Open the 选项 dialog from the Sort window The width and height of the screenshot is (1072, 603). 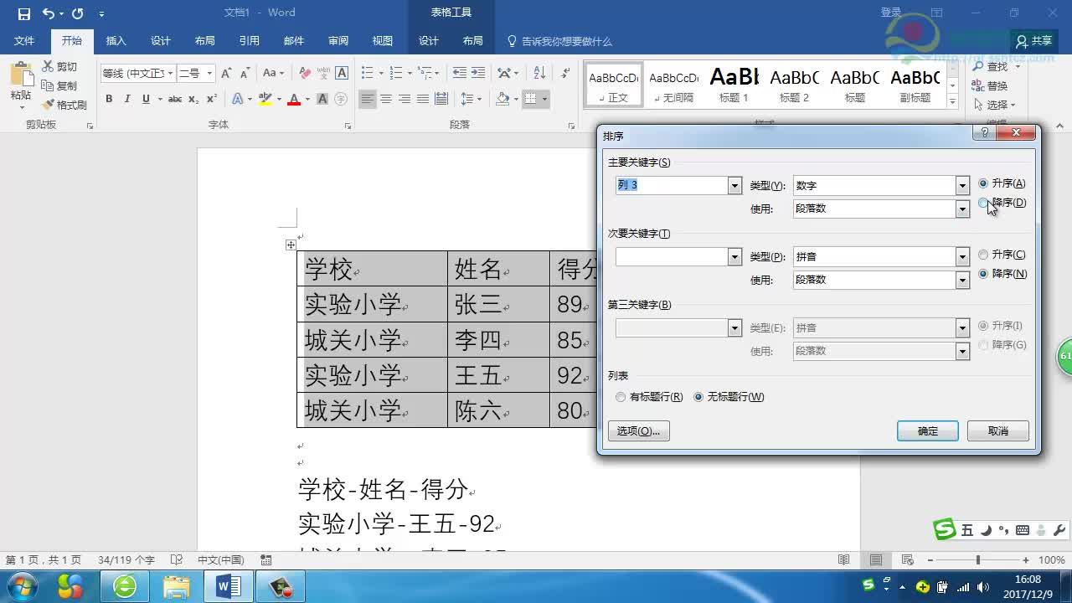(638, 430)
